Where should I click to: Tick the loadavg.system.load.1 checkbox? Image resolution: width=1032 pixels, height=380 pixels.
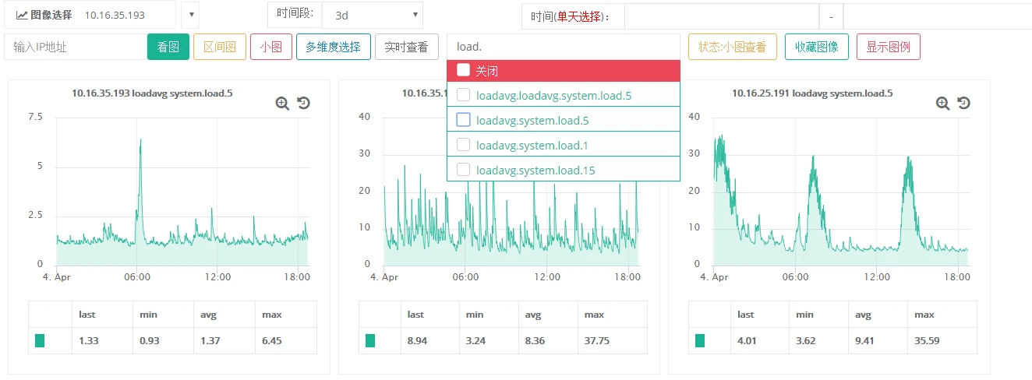pyautogui.click(x=463, y=145)
